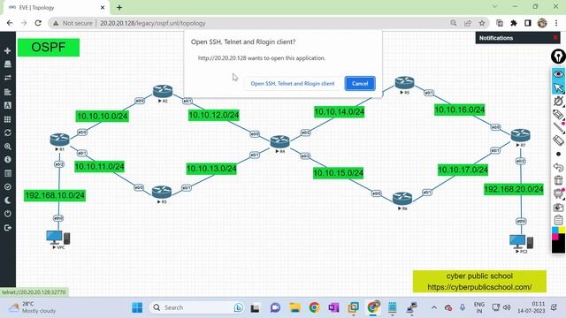Click the camera screenshot icon

coord(558,208)
